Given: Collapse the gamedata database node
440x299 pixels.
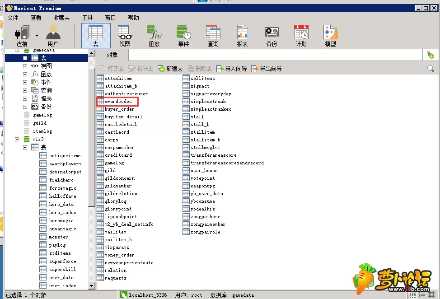Looking at the screenshot, I should 17,50.
